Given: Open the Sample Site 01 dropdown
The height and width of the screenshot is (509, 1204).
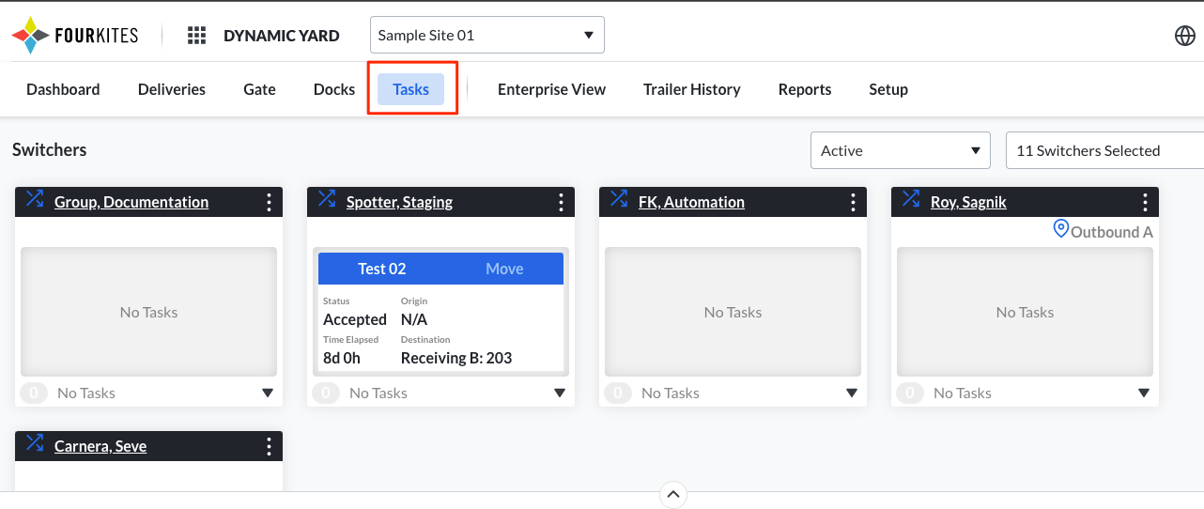Looking at the screenshot, I should (486, 36).
